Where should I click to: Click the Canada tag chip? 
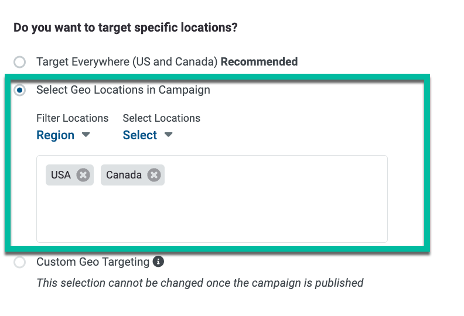[132, 175]
